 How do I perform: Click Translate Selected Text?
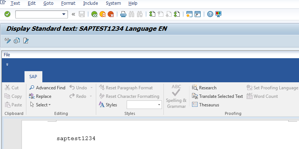pos(217,96)
